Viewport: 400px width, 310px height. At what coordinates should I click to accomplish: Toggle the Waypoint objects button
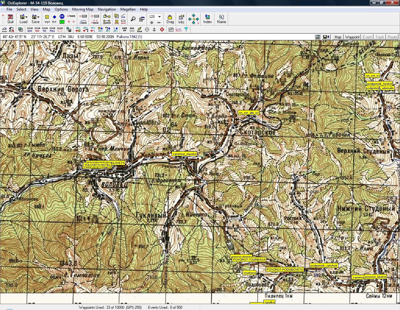[352, 37]
